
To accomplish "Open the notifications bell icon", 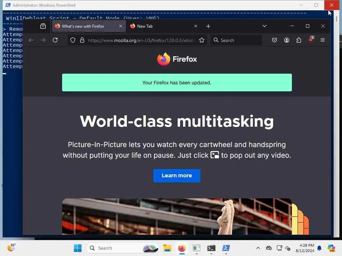I will [x=319, y=248].
